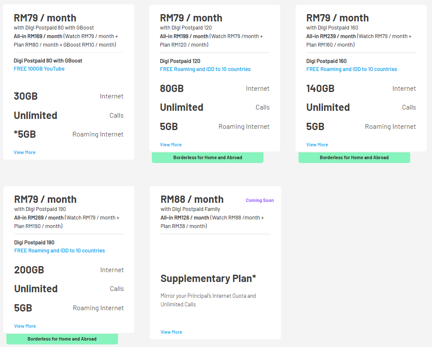Open View More on Postpaid 80 GBoost card

tap(24, 152)
